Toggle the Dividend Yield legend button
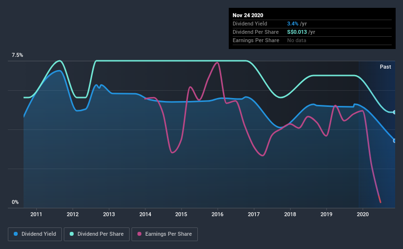403x249 pixels. [35, 234]
